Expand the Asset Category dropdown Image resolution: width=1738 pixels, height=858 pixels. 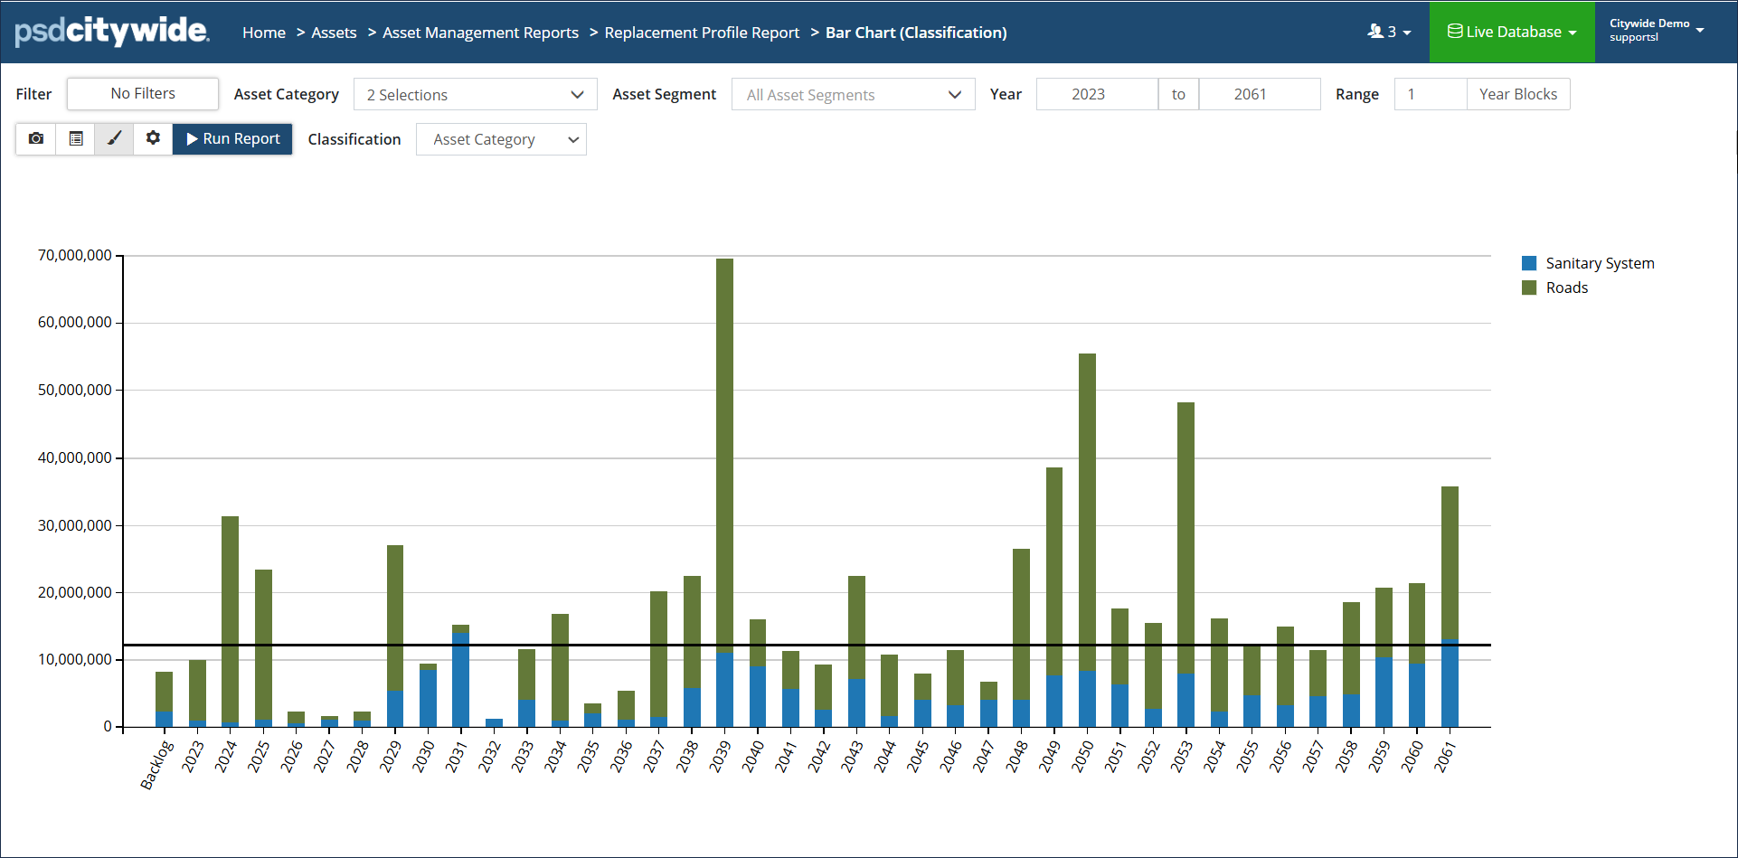(x=475, y=95)
